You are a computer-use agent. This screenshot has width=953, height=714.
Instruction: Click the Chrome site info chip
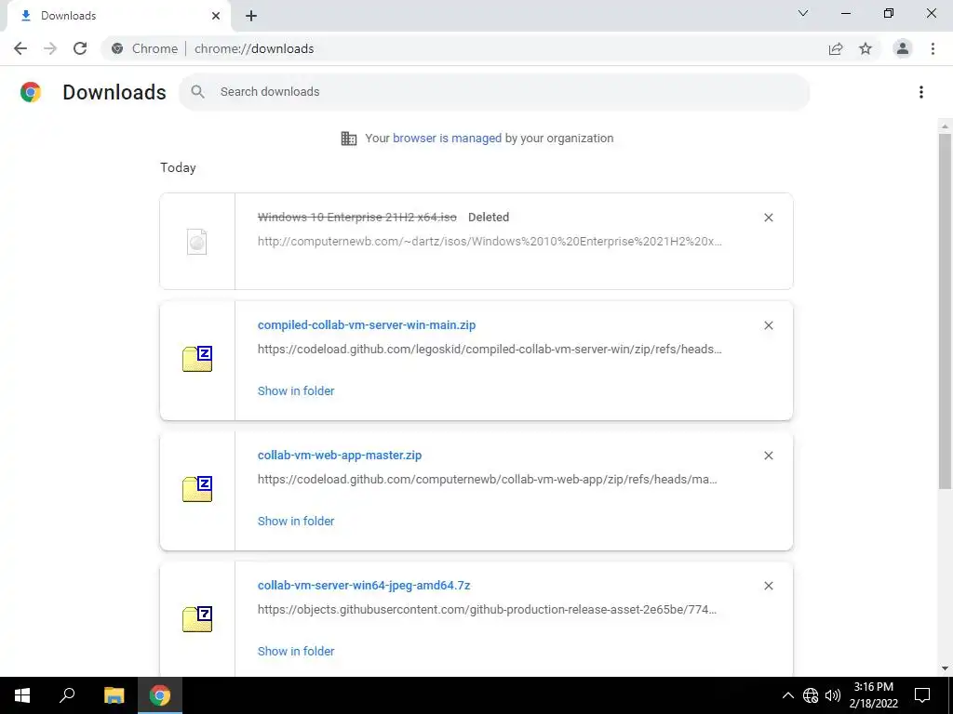[145, 48]
